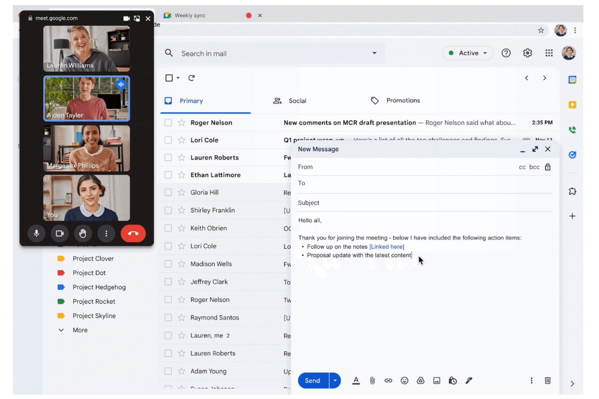This screenshot has height=399, width=599.
Task: Open the Active status dropdown
Action: point(468,53)
